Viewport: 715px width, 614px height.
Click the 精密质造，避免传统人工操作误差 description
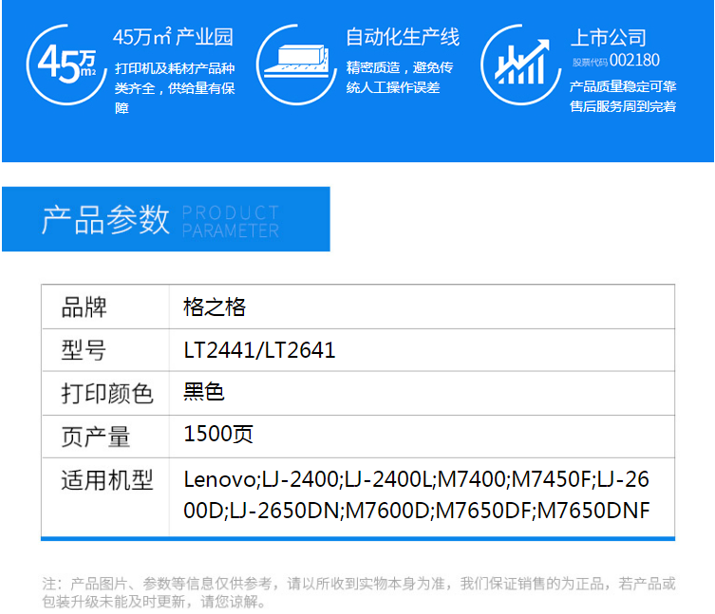point(400,77)
